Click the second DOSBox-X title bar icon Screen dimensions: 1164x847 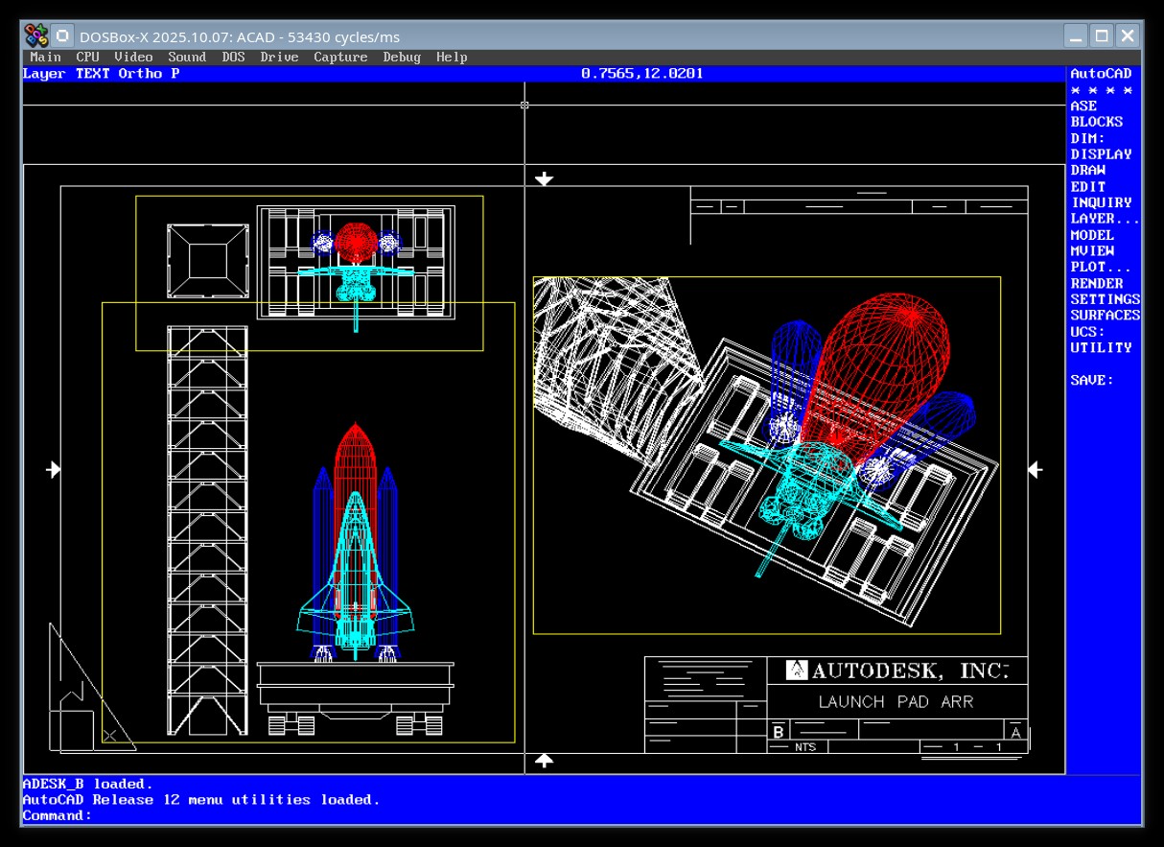[x=62, y=36]
